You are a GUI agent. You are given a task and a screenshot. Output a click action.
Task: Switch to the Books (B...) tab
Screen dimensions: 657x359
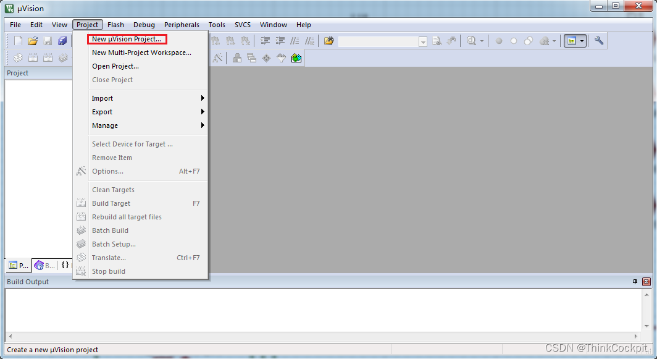[45, 266]
